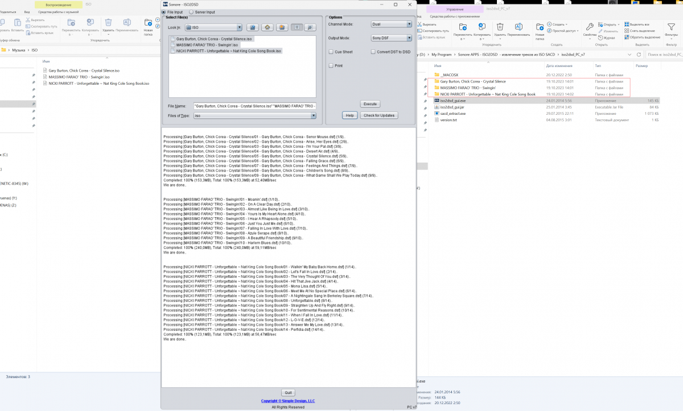Click Select All (Выделить все) in right Explorer
The image size is (683, 411).
[x=637, y=25]
